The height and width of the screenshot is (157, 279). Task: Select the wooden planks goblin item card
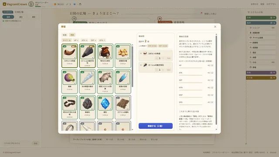coord(123,107)
